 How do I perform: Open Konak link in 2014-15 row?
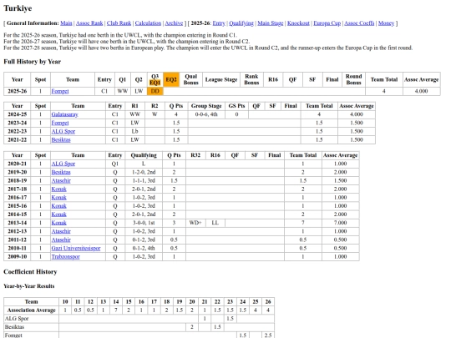tap(59, 214)
